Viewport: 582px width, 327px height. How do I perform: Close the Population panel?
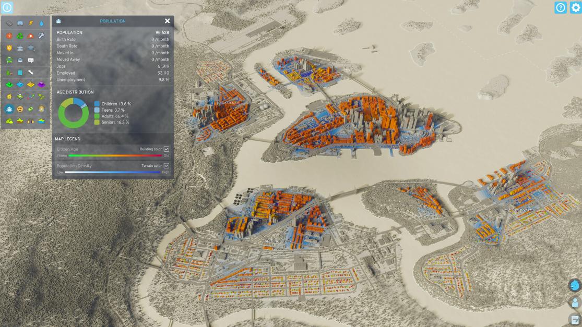coord(167,21)
